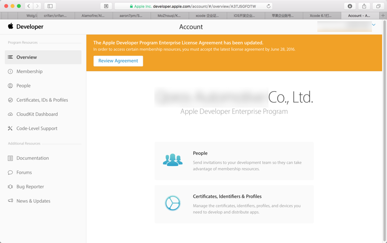Open Certificates, IDs & Profiles link

[x=42, y=100]
